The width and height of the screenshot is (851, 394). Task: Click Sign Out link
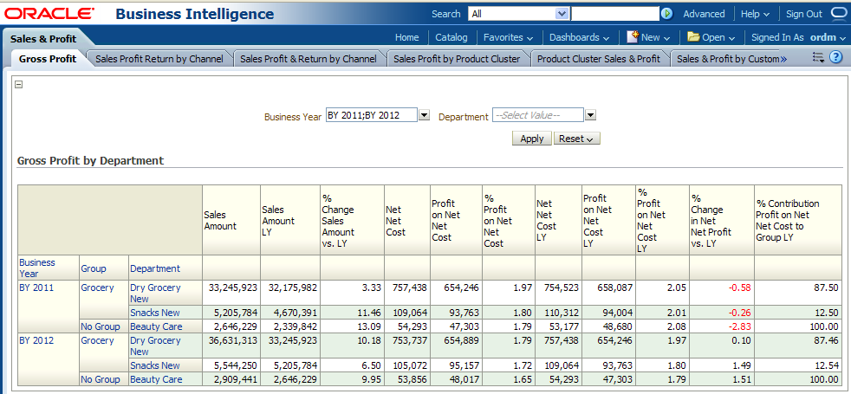coord(804,14)
